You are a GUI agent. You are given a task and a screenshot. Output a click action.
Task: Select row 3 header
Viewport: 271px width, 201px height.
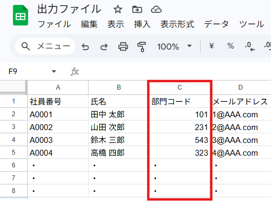[x=13, y=127]
